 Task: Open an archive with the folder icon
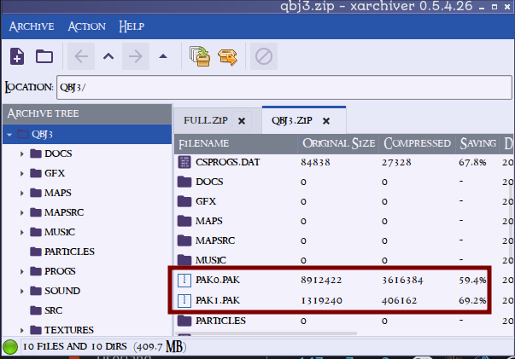(x=44, y=57)
